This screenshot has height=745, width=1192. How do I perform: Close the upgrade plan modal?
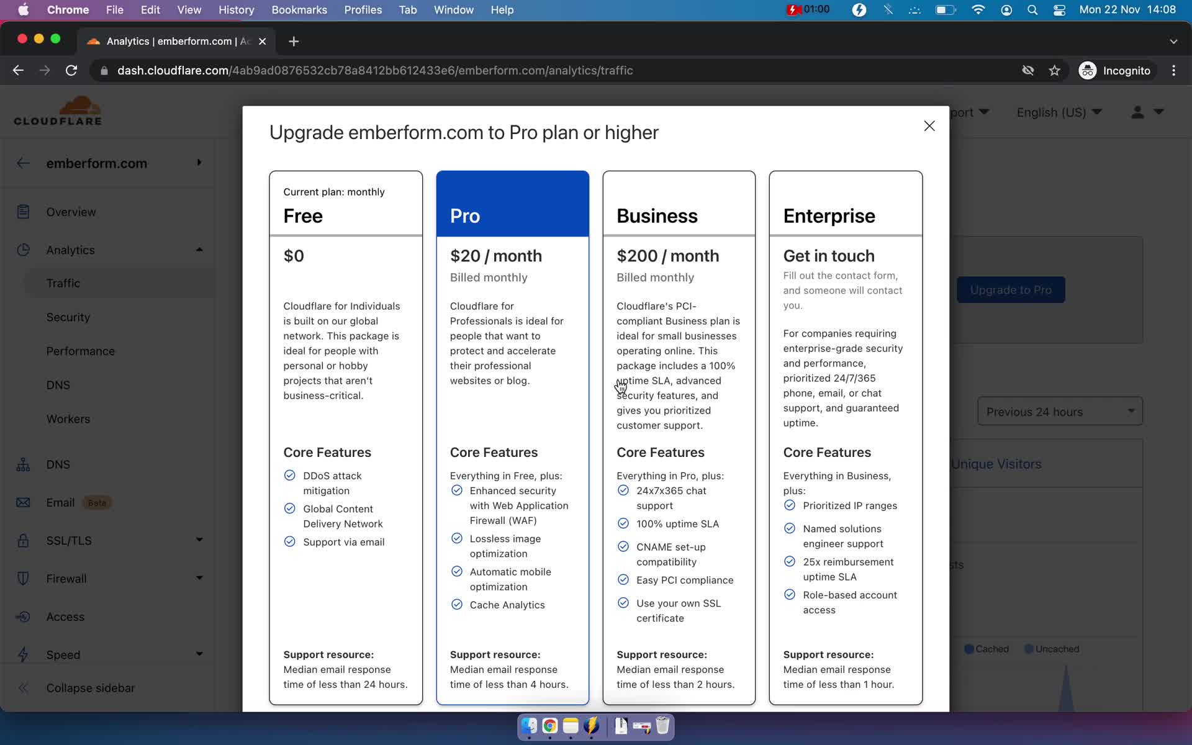pyautogui.click(x=929, y=126)
